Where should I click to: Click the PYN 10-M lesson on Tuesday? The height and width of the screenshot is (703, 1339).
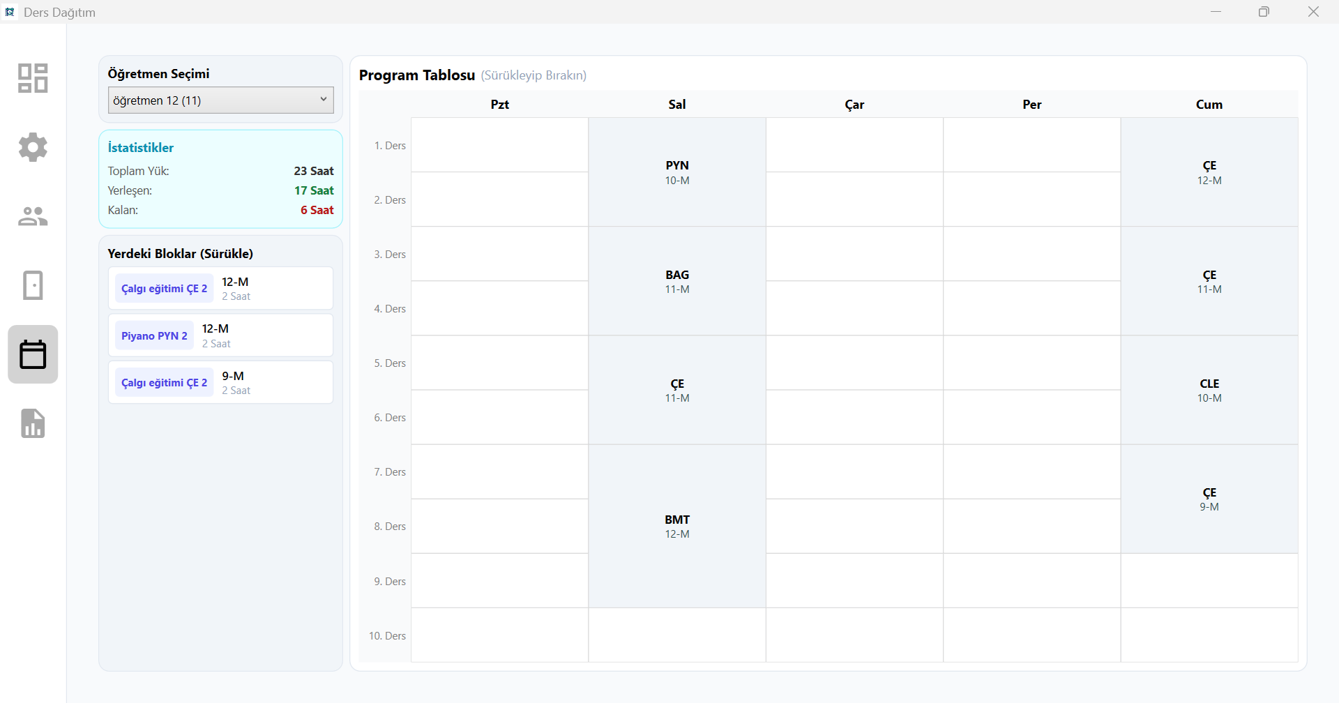point(676,172)
